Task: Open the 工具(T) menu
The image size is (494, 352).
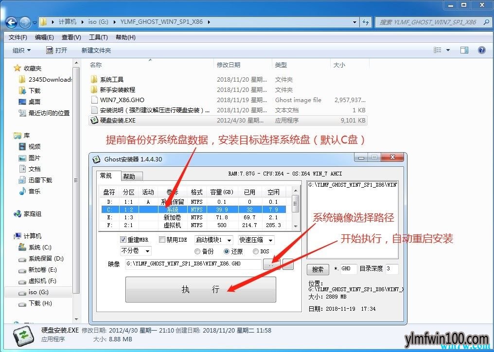Action: [98, 37]
